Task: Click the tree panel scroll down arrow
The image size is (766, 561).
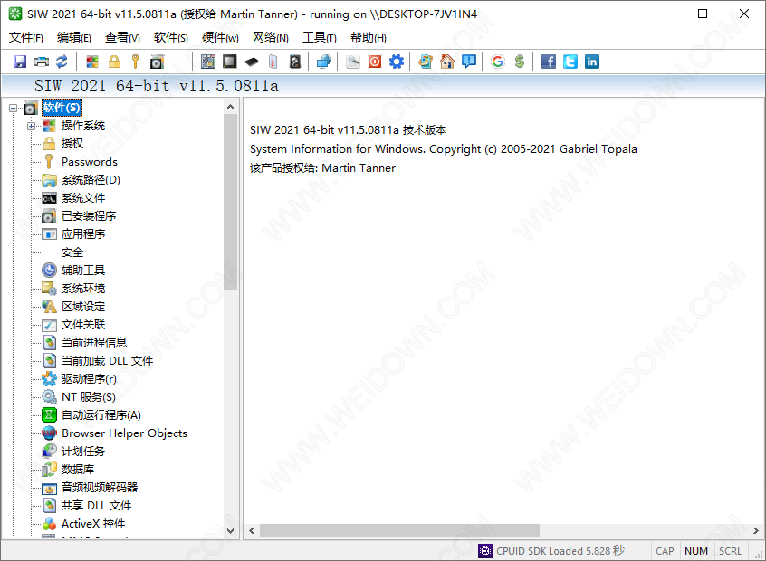Action: pos(231,531)
